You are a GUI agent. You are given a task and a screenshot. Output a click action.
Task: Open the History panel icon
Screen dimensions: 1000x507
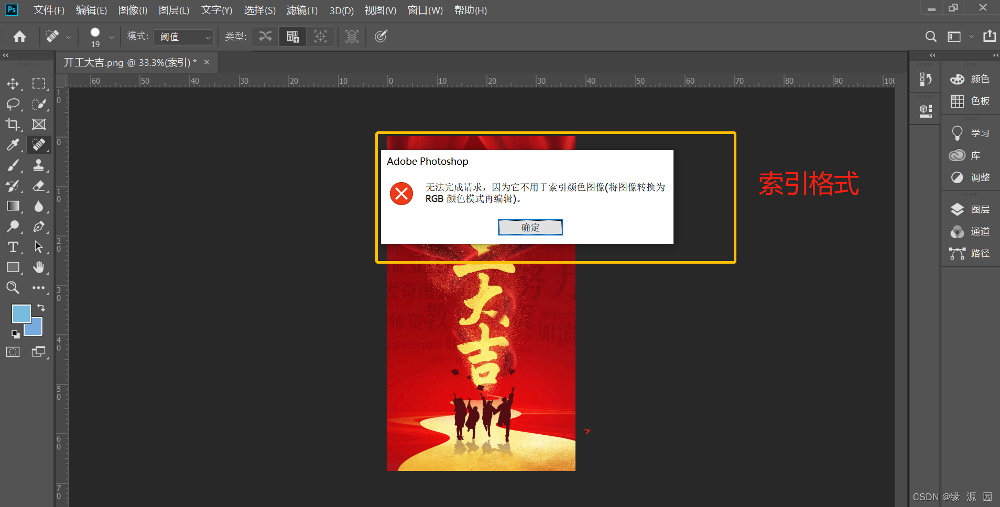(x=926, y=79)
